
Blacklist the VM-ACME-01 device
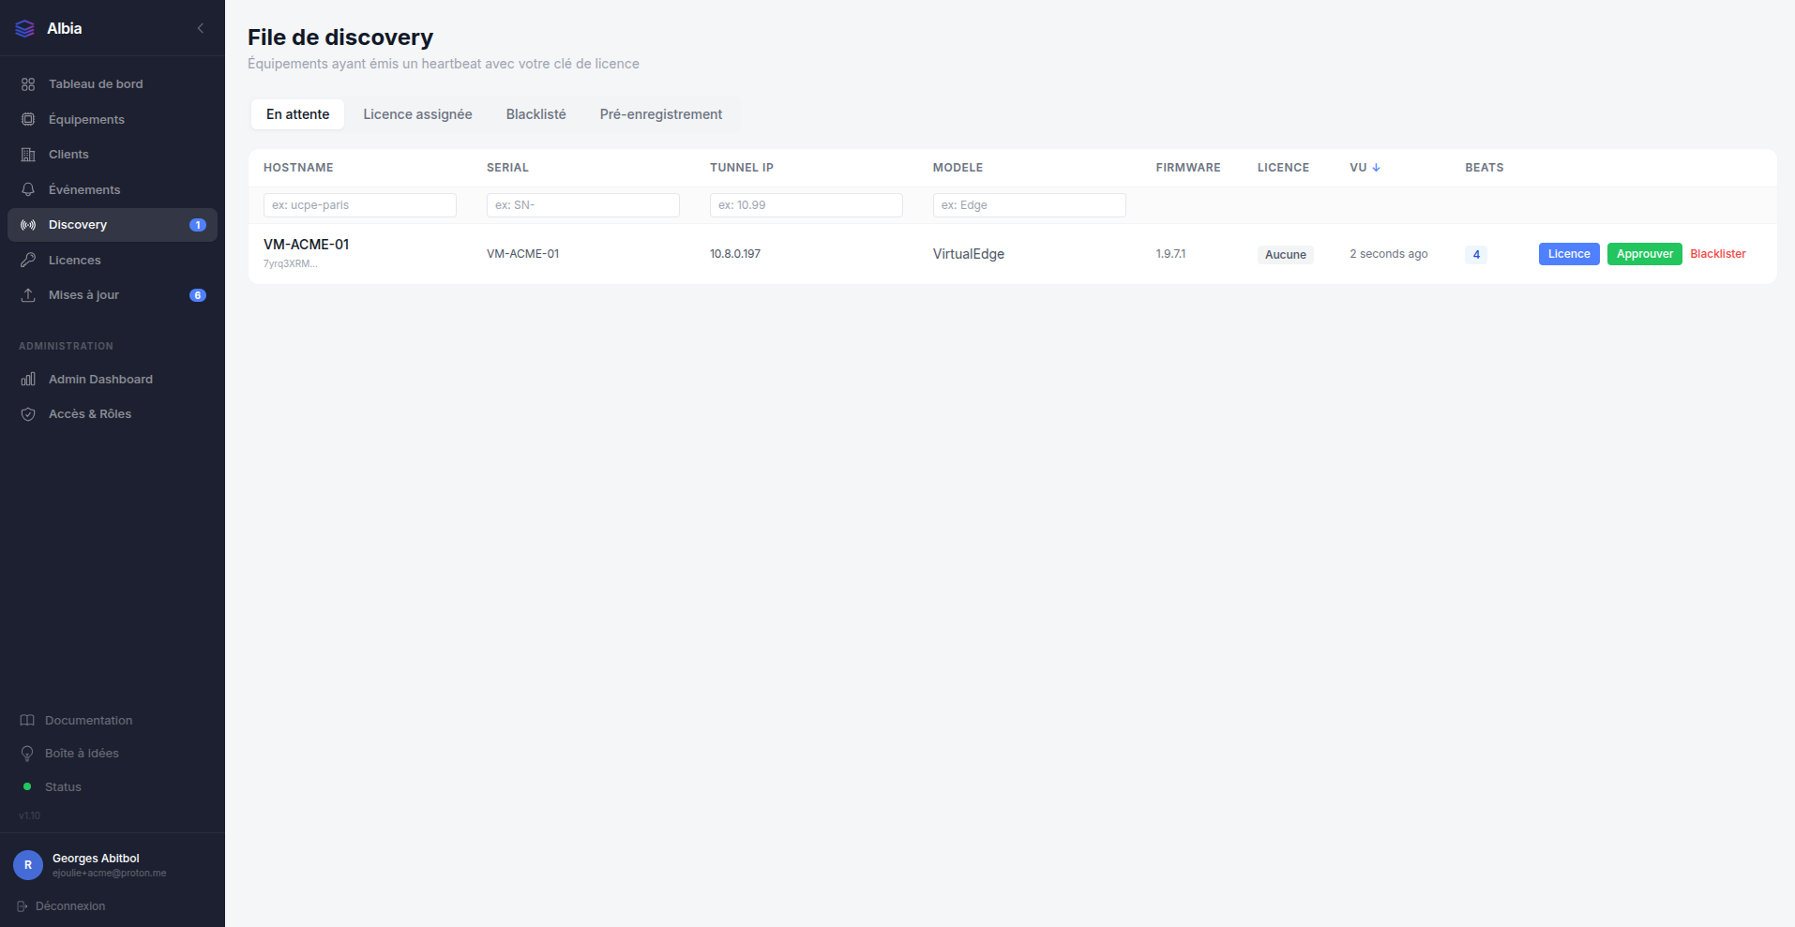(x=1717, y=254)
